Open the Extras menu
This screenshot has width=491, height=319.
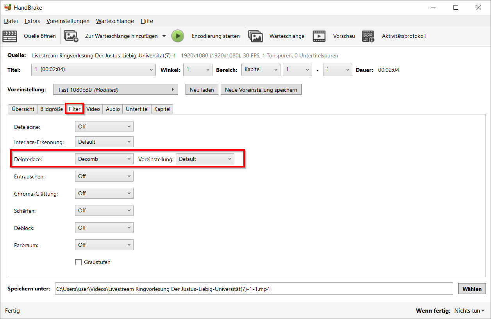click(x=32, y=21)
